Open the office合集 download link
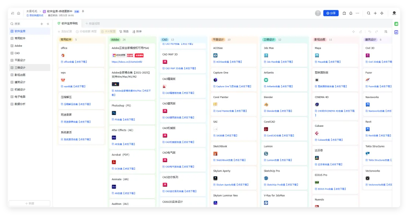The height and width of the screenshot is (215, 408). [74, 62]
